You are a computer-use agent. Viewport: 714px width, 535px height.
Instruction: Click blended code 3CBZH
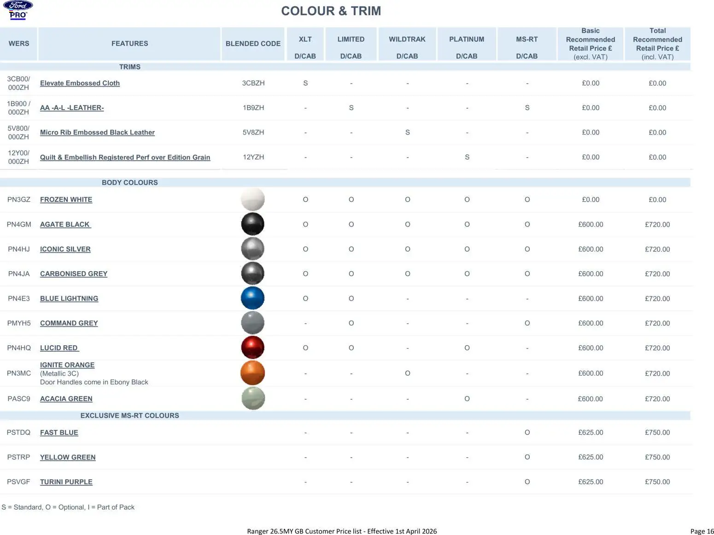click(253, 83)
